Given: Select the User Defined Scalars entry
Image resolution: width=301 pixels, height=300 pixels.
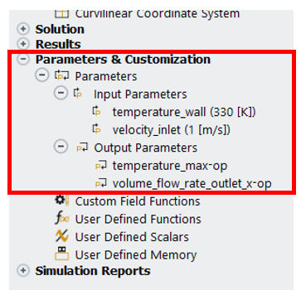Looking at the screenshot, I should [132, 237].
